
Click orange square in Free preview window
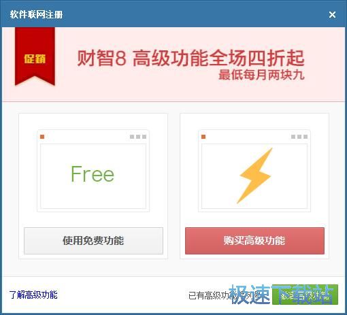42,137
